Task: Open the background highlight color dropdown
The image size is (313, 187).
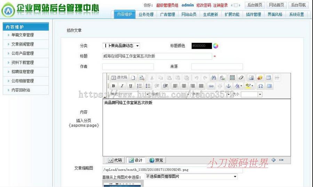Action: click(x=249, y=86)
